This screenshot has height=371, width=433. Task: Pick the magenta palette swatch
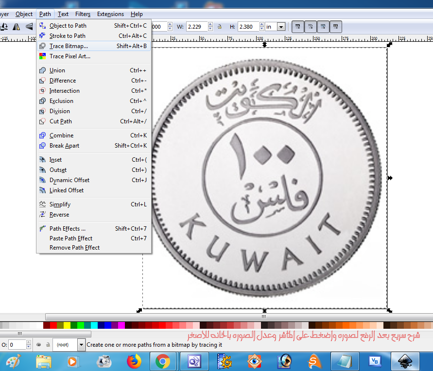tap(121, 325)
